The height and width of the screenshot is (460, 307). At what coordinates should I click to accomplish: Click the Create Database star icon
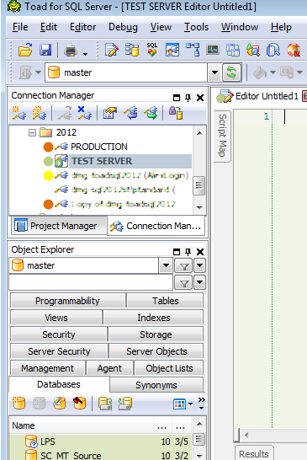(x=19, y=404)
